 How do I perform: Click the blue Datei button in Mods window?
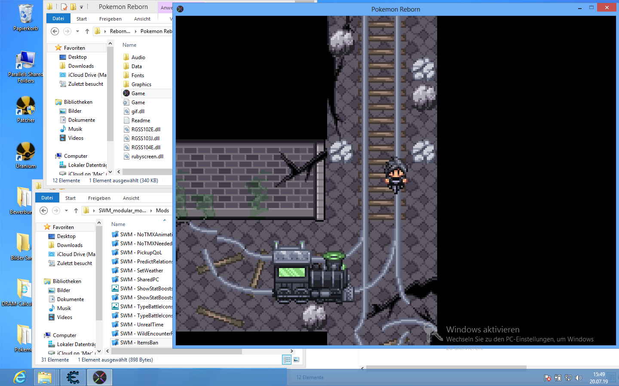pos(47,198)
